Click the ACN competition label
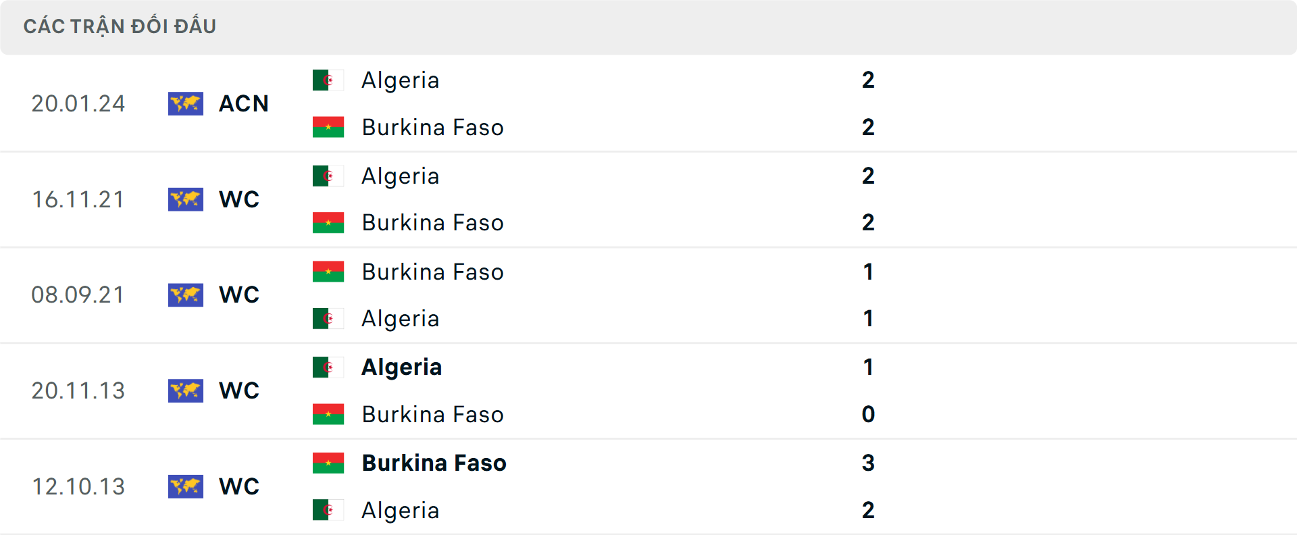The width and height of the screenshot is (1297, 535). pos(243,103)
